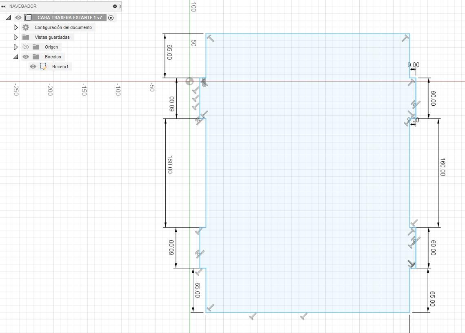Collapse the CARA TRASERA ESTANTE 1 v7 root node

tap(8, 18)
